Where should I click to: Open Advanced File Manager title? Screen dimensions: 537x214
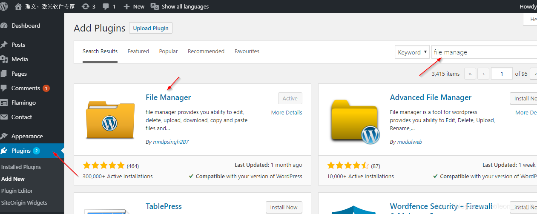(431, 97)
